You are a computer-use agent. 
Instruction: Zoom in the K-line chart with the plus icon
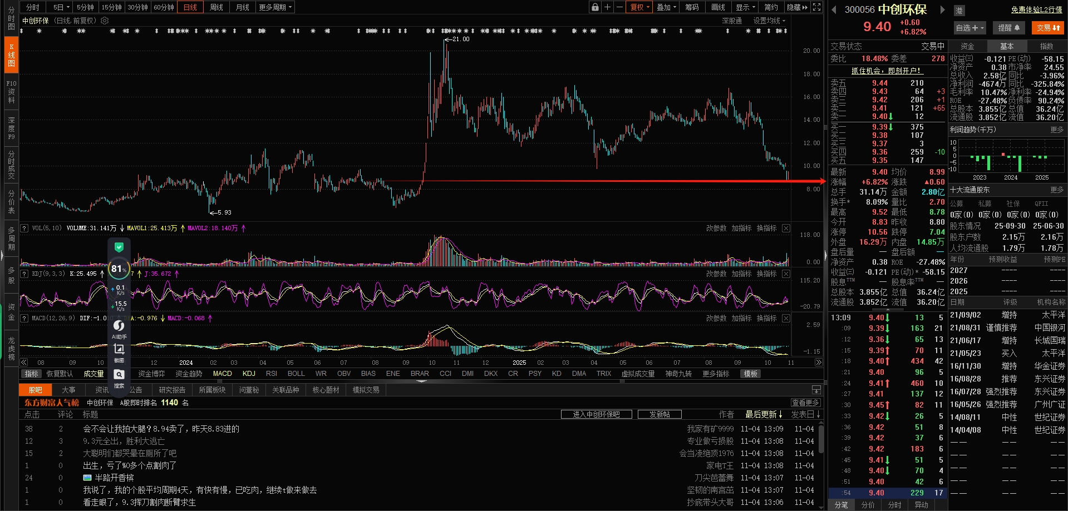point(607,7)
